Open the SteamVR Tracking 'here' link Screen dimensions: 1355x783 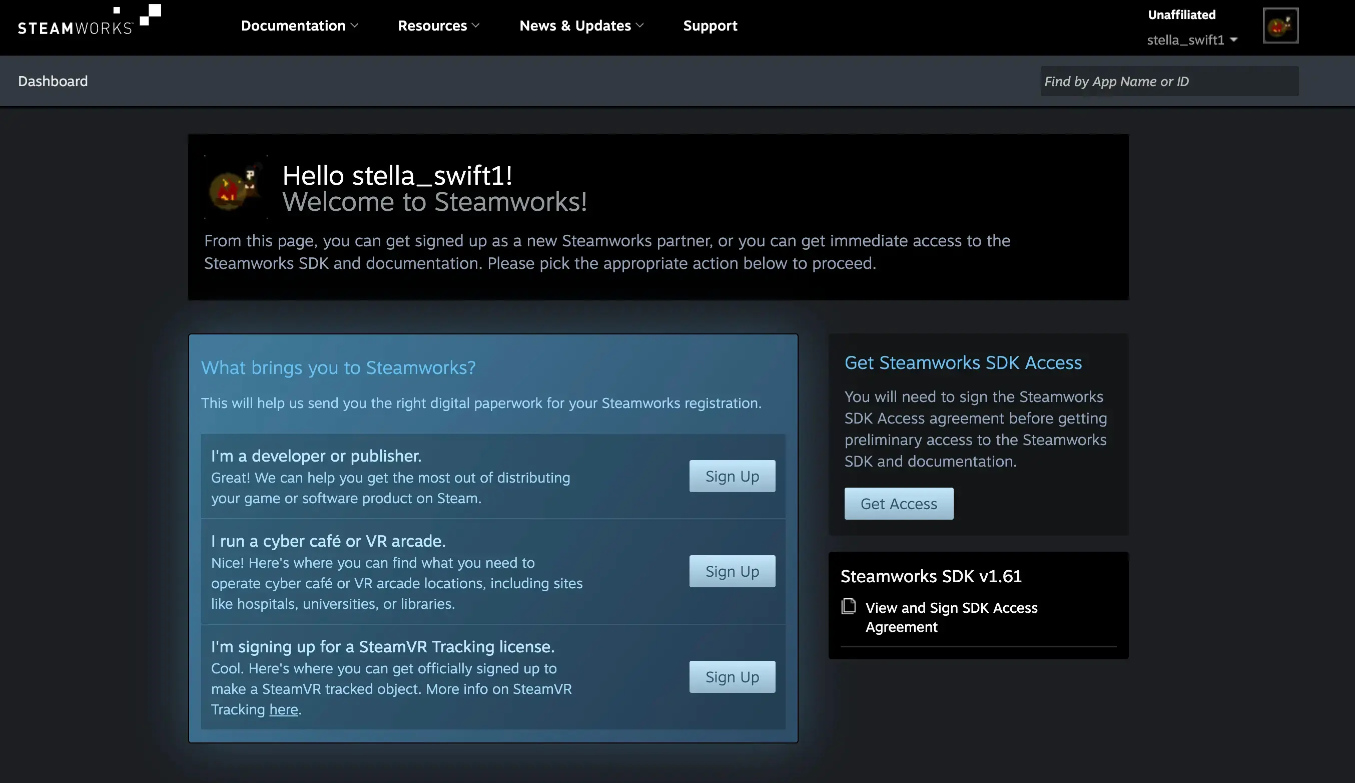(283, 709)
